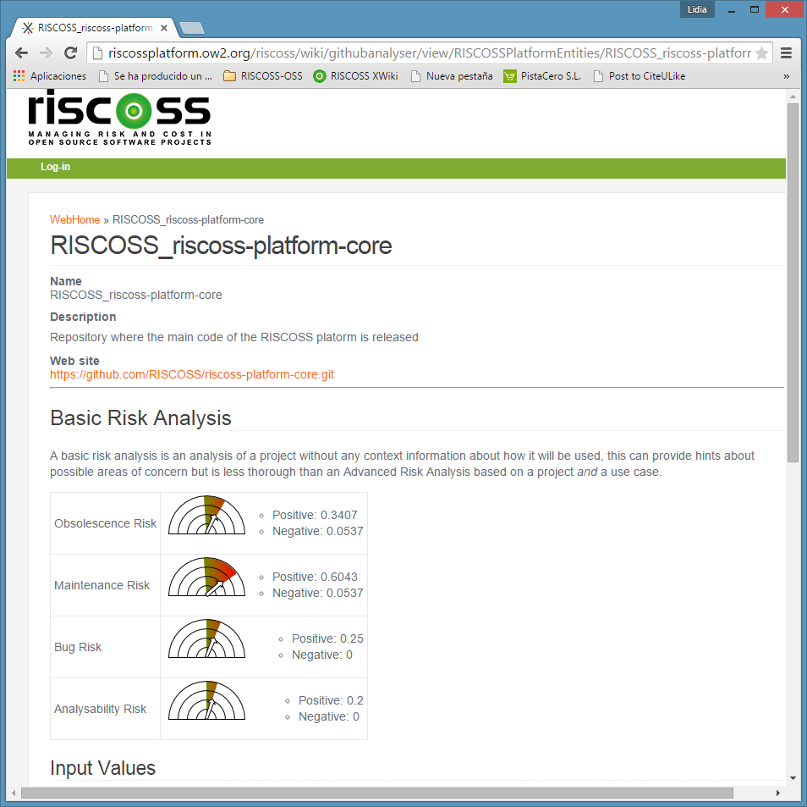
Task: Click the Log-in link
Action: click(55, 167)
